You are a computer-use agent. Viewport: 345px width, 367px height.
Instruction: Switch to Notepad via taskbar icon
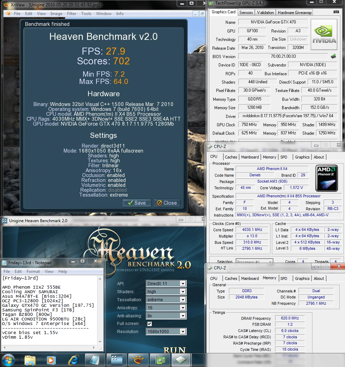click(95, 360)
